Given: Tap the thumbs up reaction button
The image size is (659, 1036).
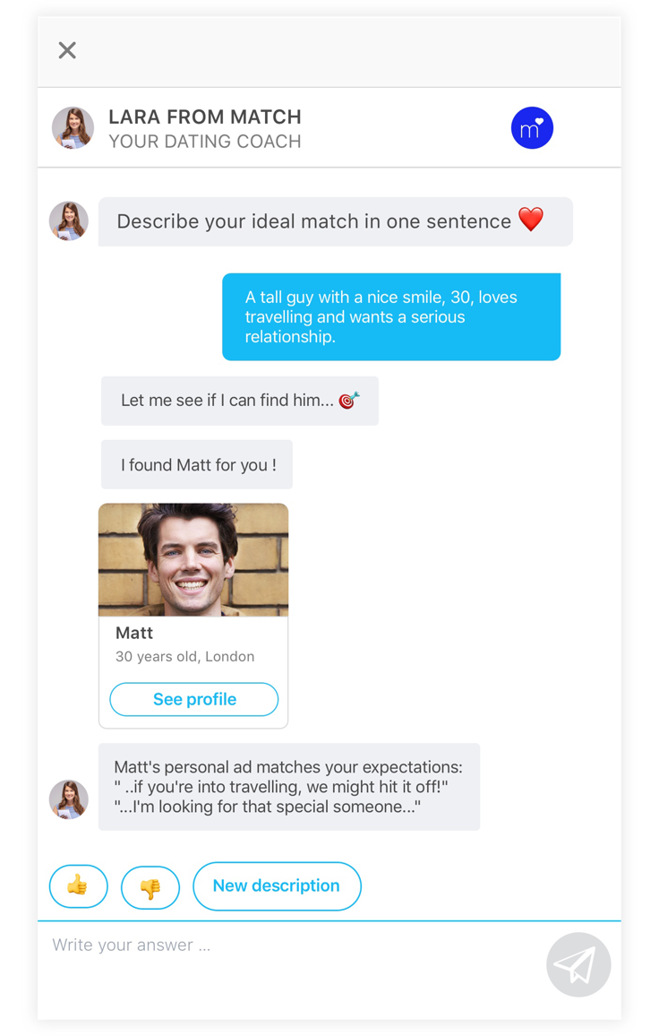Looking at the screenshot, I should (x=79, y=886).
